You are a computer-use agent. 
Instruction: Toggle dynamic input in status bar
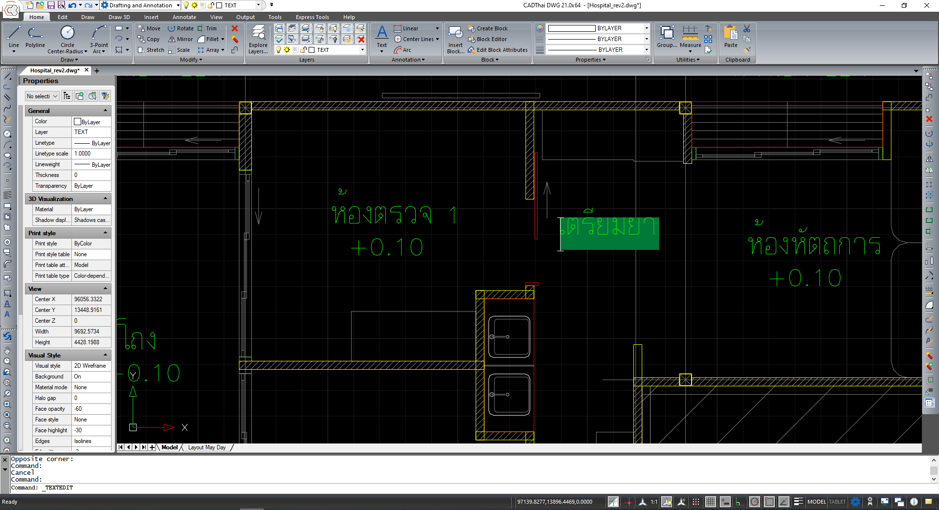tap(725, 502)
